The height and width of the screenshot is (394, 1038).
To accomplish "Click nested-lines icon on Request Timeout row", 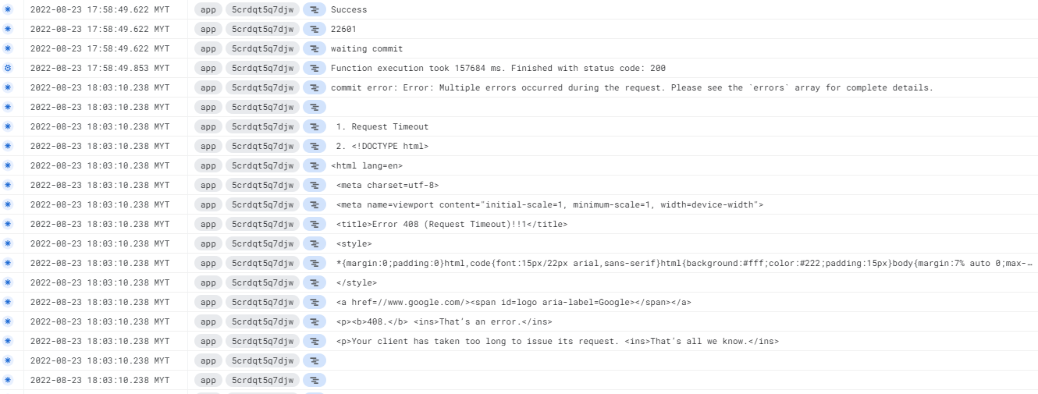I will point(314,126).
